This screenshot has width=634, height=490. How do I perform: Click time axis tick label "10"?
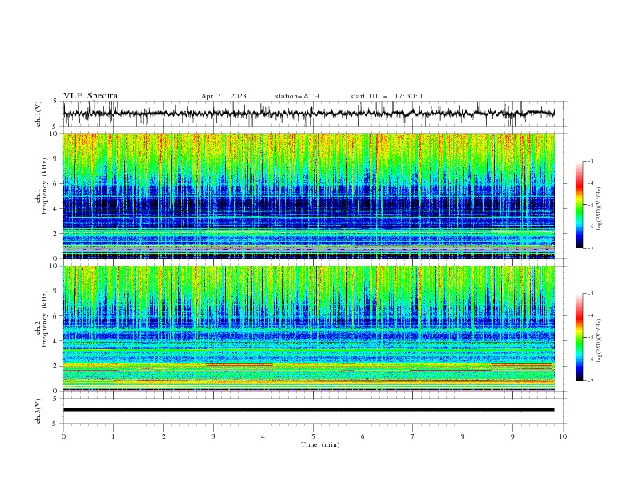pyautogui.click(x=563, y=436)
